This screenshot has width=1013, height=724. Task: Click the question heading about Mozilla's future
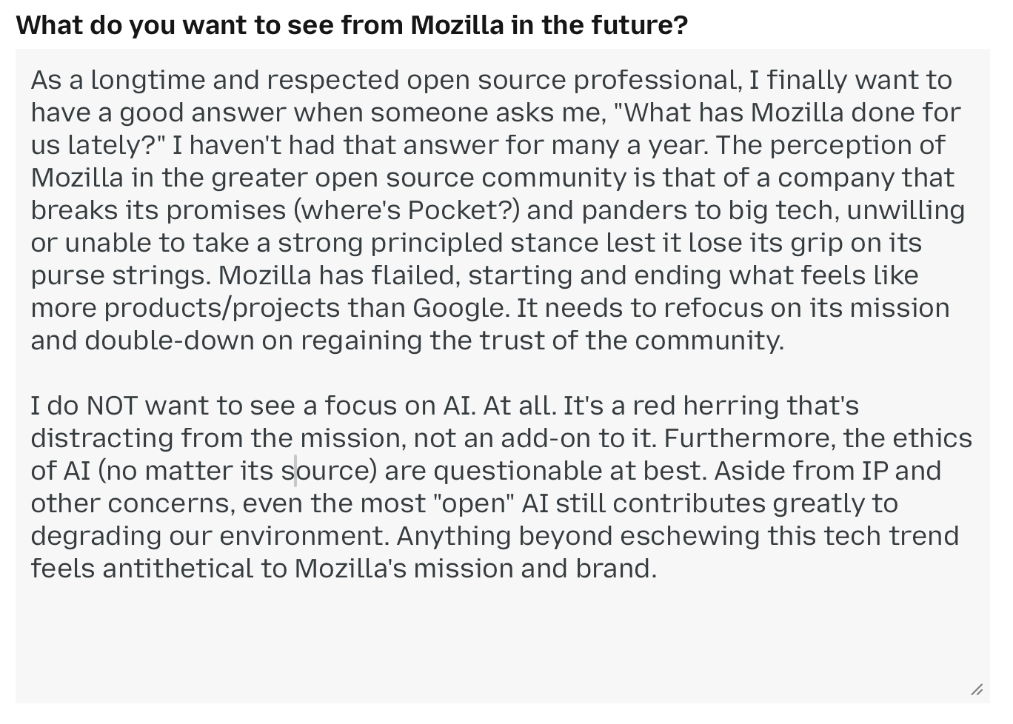352,25
